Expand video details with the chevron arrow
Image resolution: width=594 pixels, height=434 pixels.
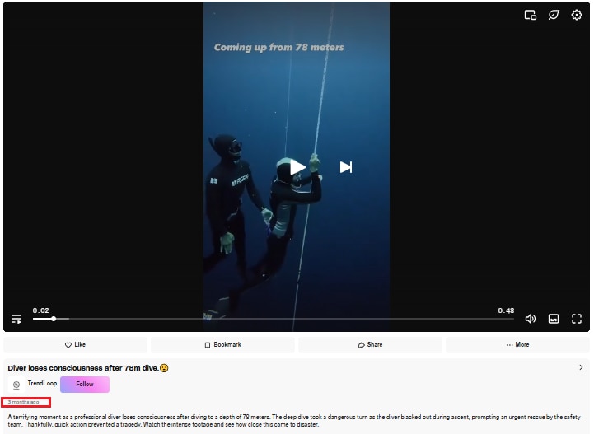pos(581,367)
